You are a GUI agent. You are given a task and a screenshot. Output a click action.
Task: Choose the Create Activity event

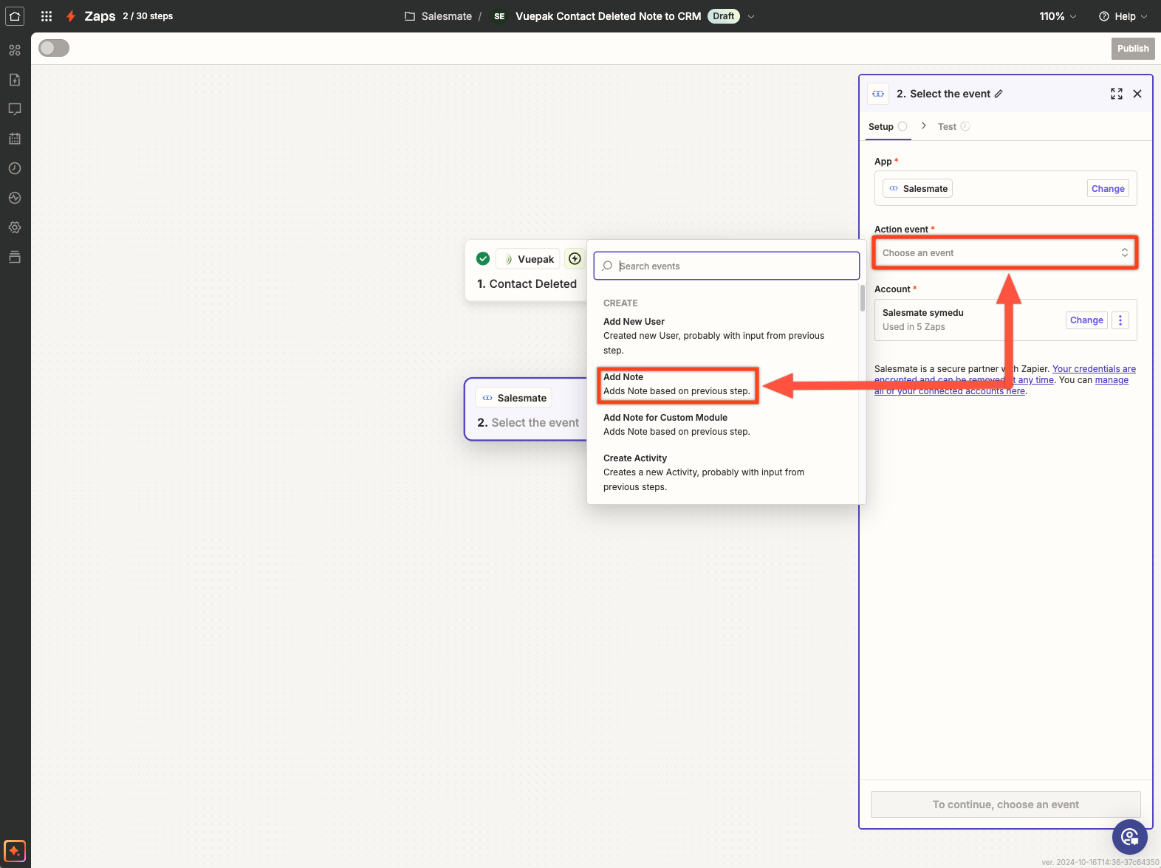coord(703,472)
